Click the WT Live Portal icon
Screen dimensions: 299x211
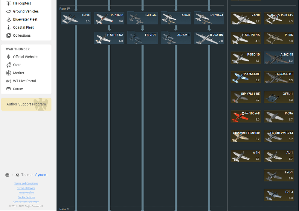click(x=8, y=81)
